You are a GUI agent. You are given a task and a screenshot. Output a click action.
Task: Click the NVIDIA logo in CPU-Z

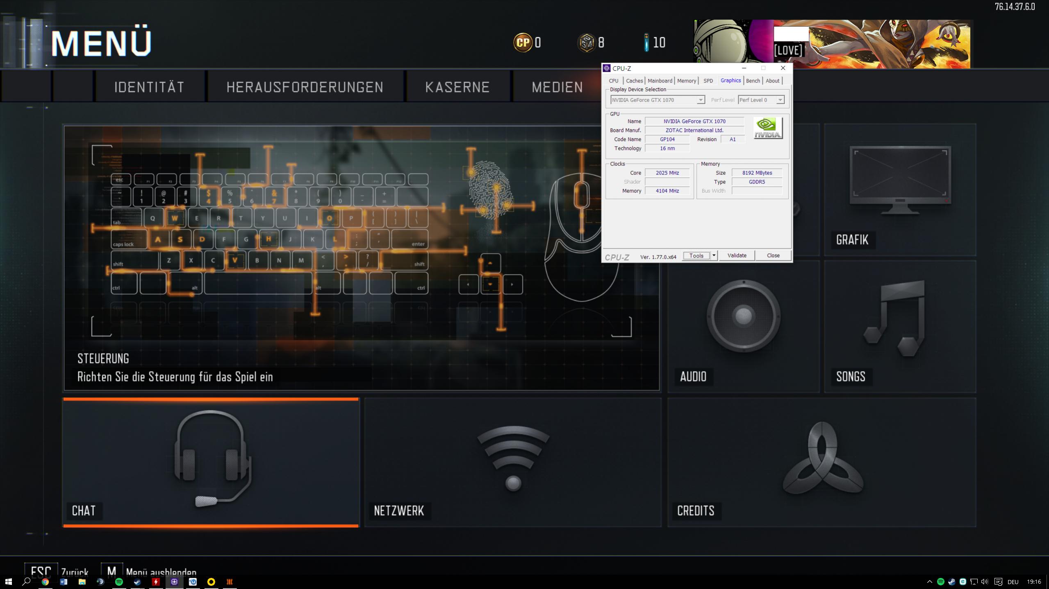tap(768, 128)
